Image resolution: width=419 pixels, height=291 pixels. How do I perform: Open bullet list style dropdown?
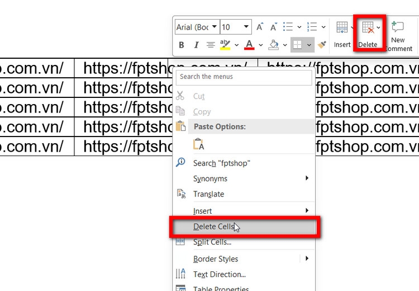(299, 27)
